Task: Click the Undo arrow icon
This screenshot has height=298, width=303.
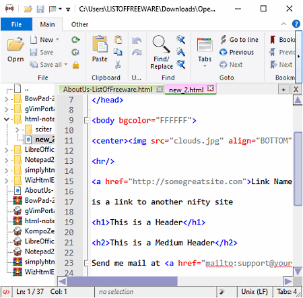Action: 137,40
